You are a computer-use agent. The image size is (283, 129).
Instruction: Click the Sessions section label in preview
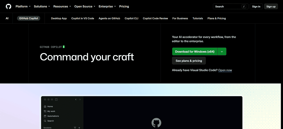click(47, 128)
